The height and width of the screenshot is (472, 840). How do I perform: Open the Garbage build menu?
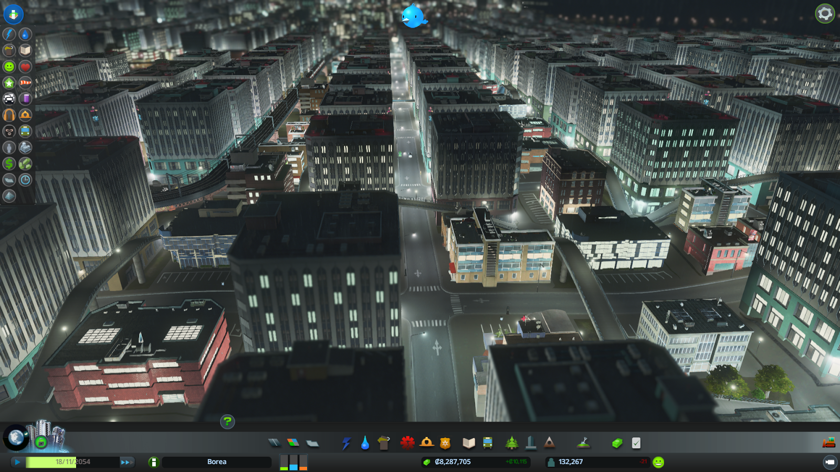click(384, 443)
